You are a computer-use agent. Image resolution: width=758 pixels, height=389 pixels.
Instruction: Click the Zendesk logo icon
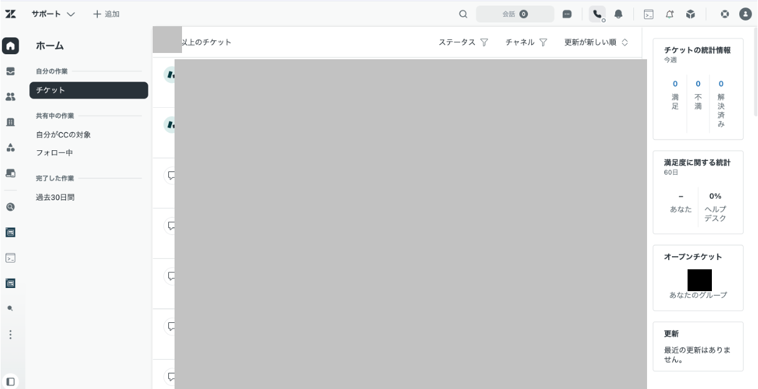[11, 14]
